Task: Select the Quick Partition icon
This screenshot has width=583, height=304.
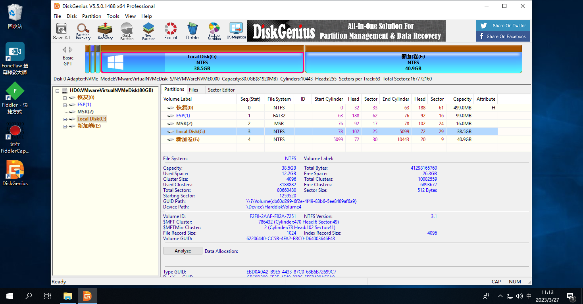Action: click(127, 31)
